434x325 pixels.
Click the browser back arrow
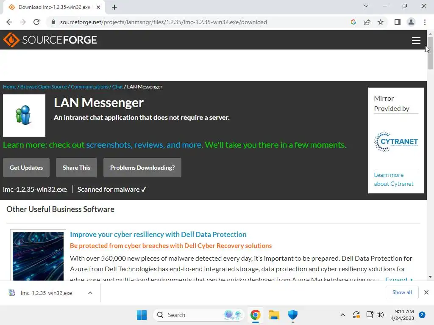pyautogui.click(x=9, y=22)
